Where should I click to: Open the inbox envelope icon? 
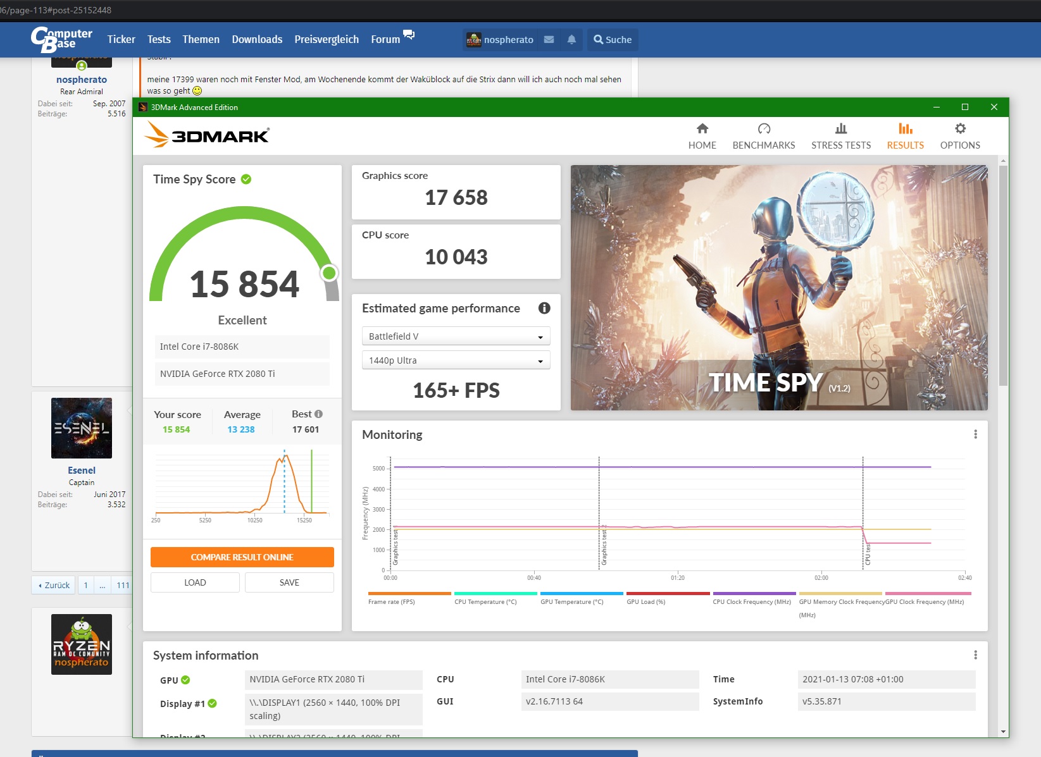(x=549, y=39)
